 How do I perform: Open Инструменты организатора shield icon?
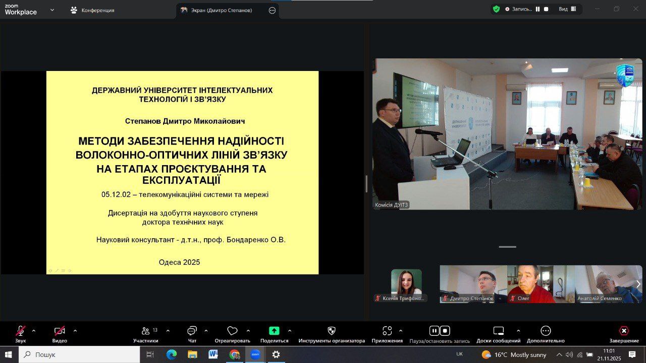click(x=332, y=331)
